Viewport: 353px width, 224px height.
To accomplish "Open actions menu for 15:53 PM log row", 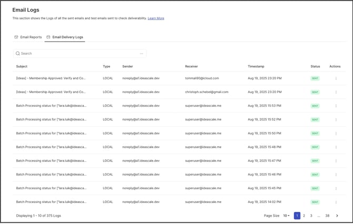I will pyautogui.click(x=336, y=106).
